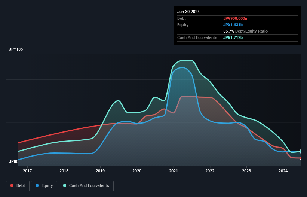This screenshot has height=197, width=307.
Task: Click the Jun 30 2024 tooltip date
Action: [188, 12]
